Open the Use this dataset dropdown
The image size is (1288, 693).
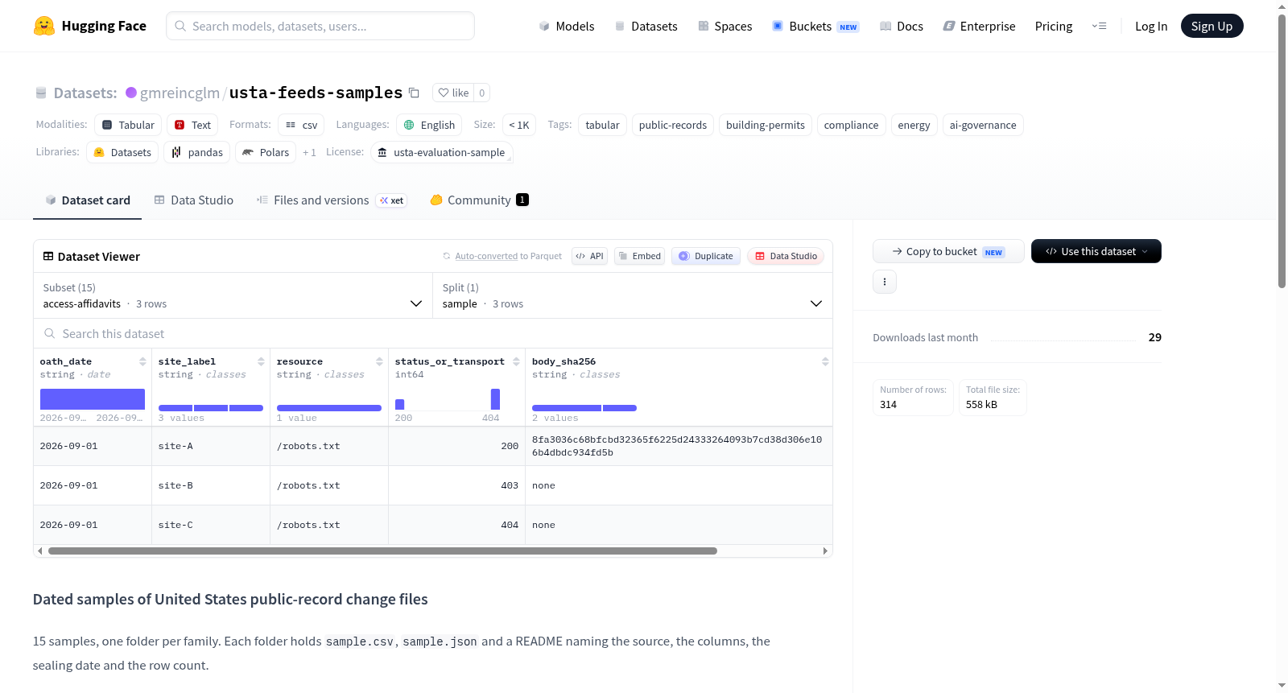[1096, 251]
